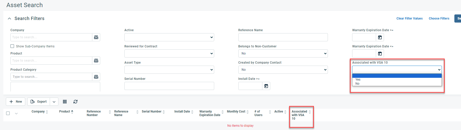Viewport: 461px width, 130px height.
Task: Open the Product lookup selector icon
Action: pyautogui.click(x=96, y=61)
